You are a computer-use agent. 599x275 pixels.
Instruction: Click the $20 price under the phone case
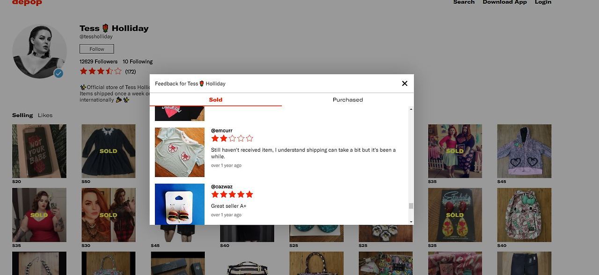pyautogui.click(x=16, y=182)
